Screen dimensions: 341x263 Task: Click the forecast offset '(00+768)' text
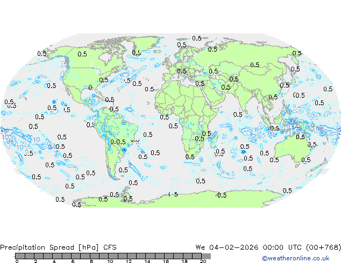pos(323,247)
